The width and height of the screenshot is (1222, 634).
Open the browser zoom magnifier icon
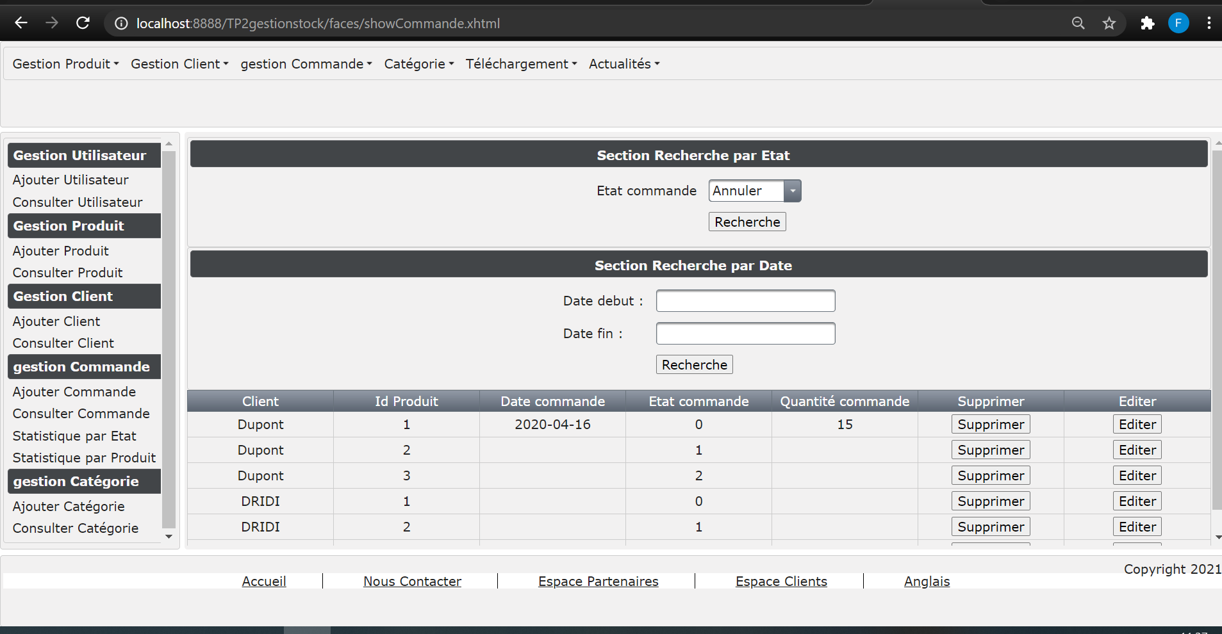coord(1078,24)
